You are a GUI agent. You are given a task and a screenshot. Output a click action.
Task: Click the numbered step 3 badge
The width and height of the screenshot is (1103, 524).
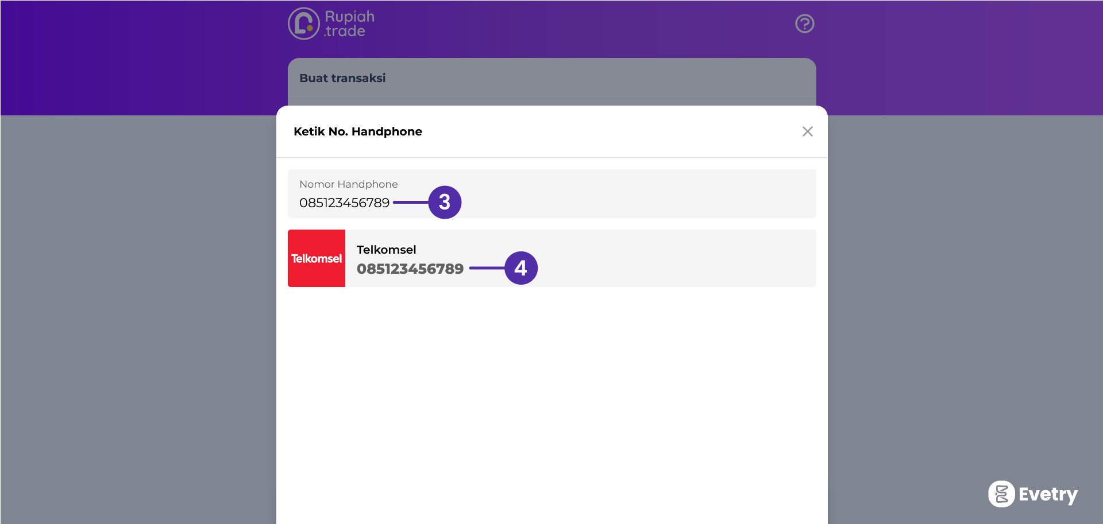[x=445, y=202]
